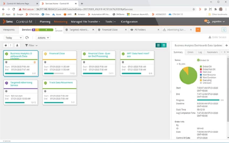The width and height of the screenshot is (229, 143).
Task: Open the Track Data Movement service link
Action: click(x=61, y=83)
